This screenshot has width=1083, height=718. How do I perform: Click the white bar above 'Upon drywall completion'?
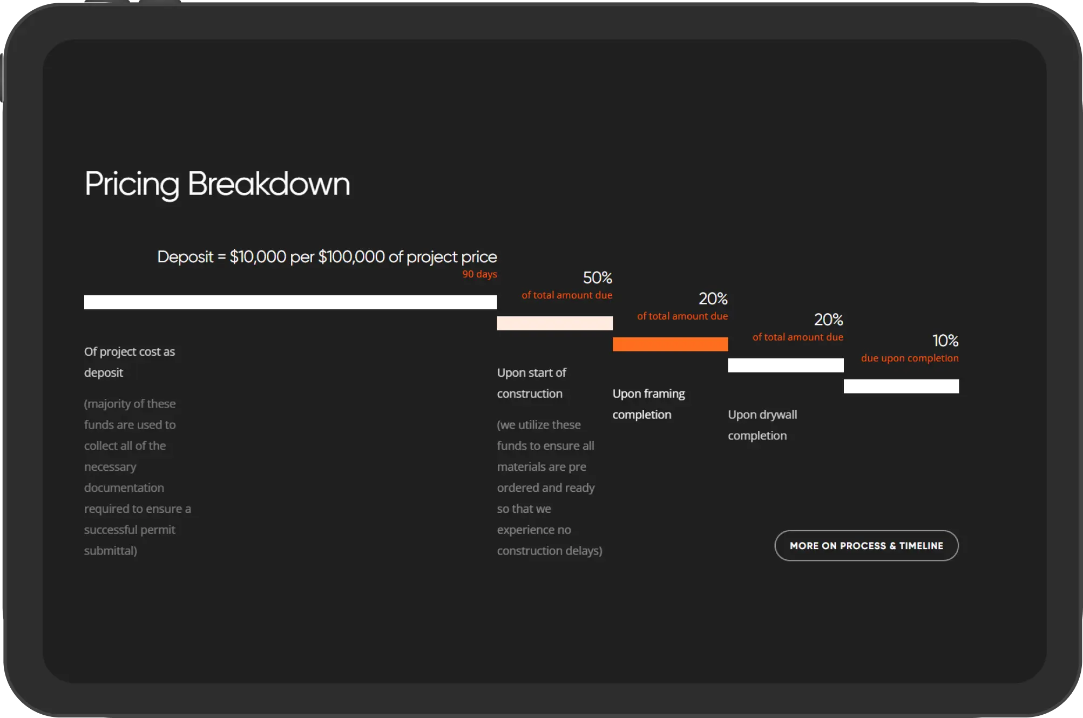[x=786, y=365]
